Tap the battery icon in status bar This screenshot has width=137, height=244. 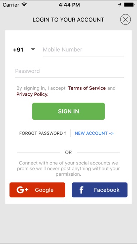pos(129,5)
